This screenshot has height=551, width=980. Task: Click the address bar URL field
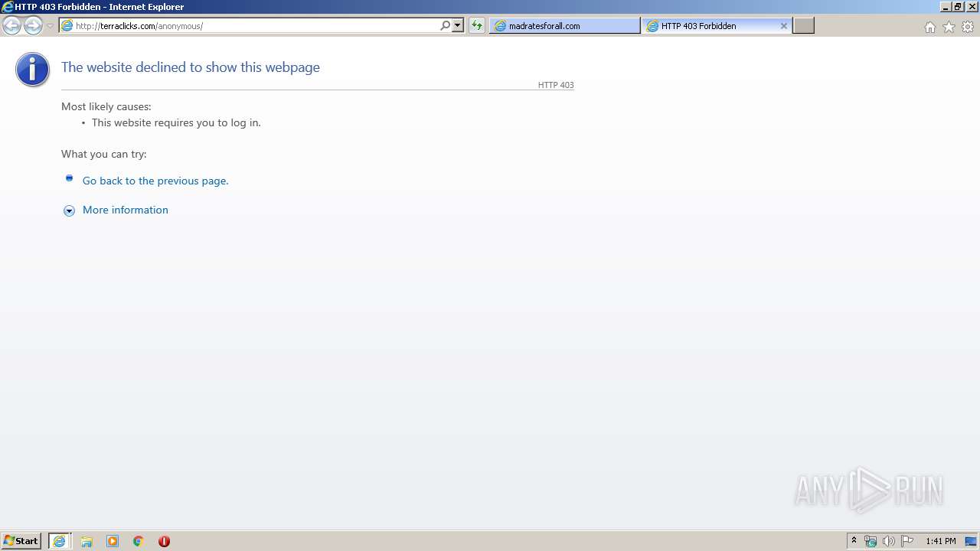point(256,26)
